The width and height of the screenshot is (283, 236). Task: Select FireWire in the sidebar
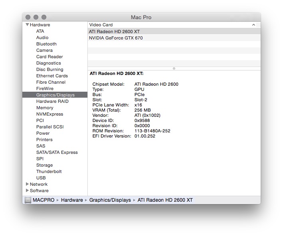[x=45, y=88]
